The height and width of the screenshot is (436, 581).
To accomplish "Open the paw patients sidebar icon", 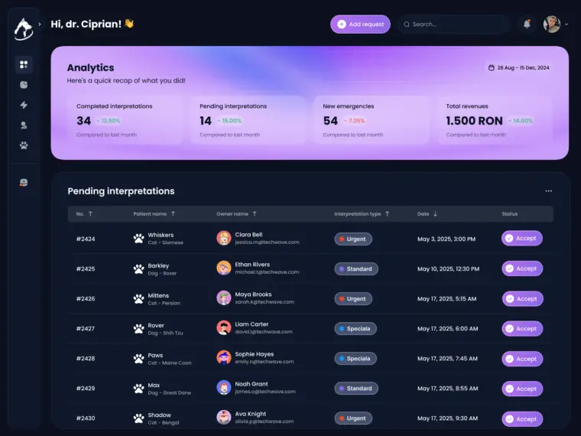I will coord(24,145).
